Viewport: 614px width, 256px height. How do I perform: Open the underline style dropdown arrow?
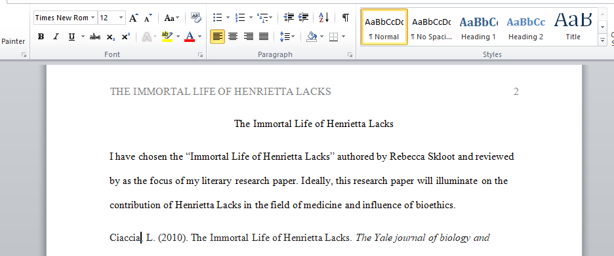click(x=83, y=37)
